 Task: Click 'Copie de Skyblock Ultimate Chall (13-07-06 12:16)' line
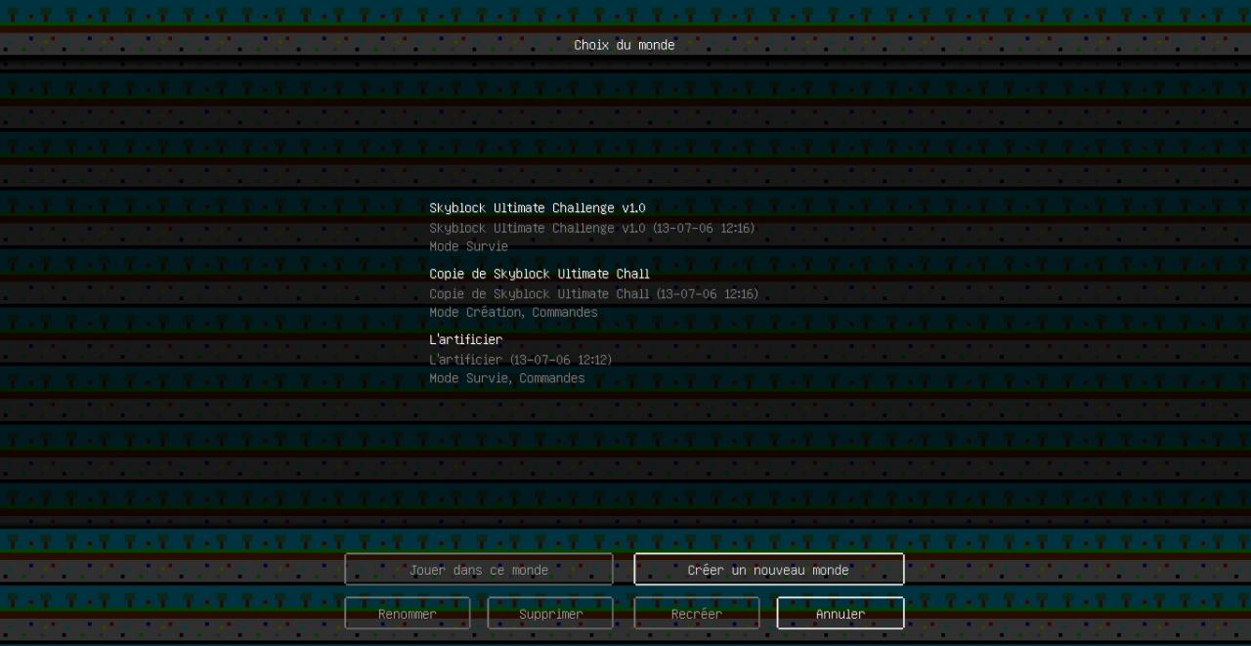(x=594, y=293)
